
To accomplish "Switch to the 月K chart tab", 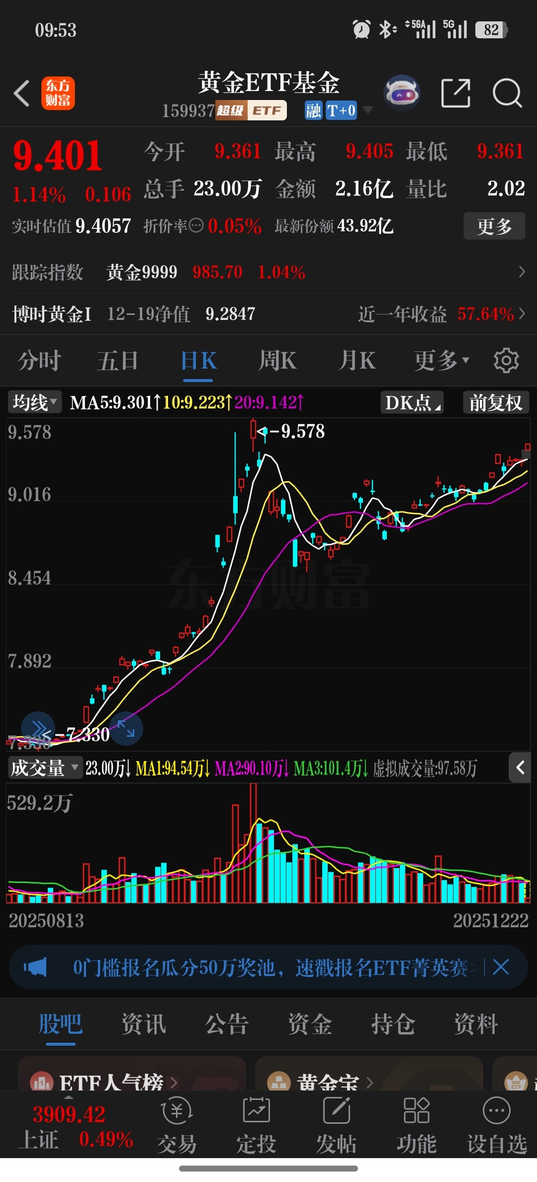I will point(357,361).
